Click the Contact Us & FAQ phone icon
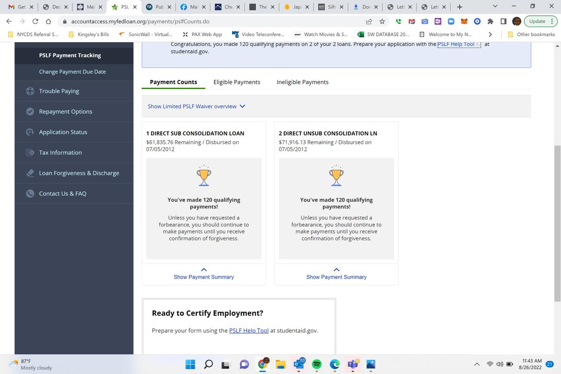Viewport: 561px width, 374px height. [x=30, y=194]
